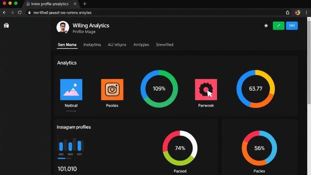This screenshot has width=311, height=175.
Task: Click the red gear Parwook icon
Action: tap(206, 89)
